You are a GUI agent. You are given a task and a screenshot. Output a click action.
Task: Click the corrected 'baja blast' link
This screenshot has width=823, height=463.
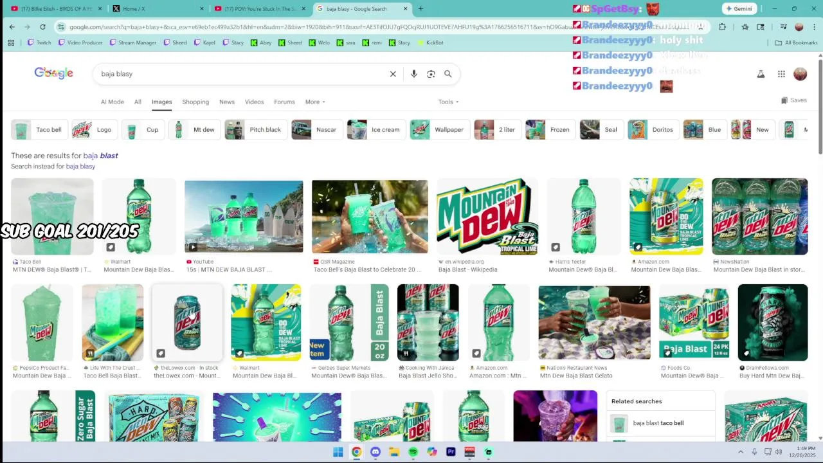(x=100, y=156)
